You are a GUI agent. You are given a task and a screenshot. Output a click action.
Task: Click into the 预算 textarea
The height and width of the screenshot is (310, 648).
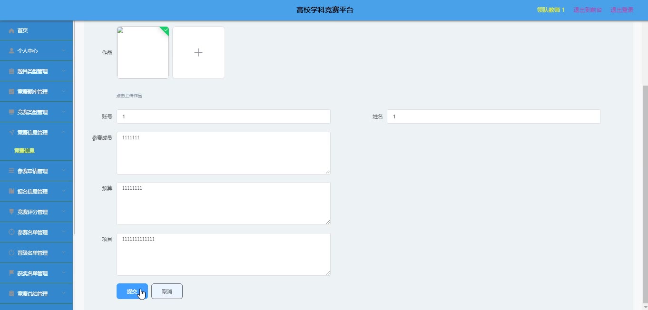point(224,203)
